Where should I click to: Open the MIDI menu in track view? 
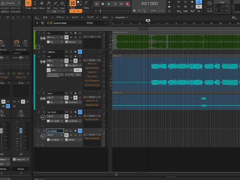(x=108, y=17)
